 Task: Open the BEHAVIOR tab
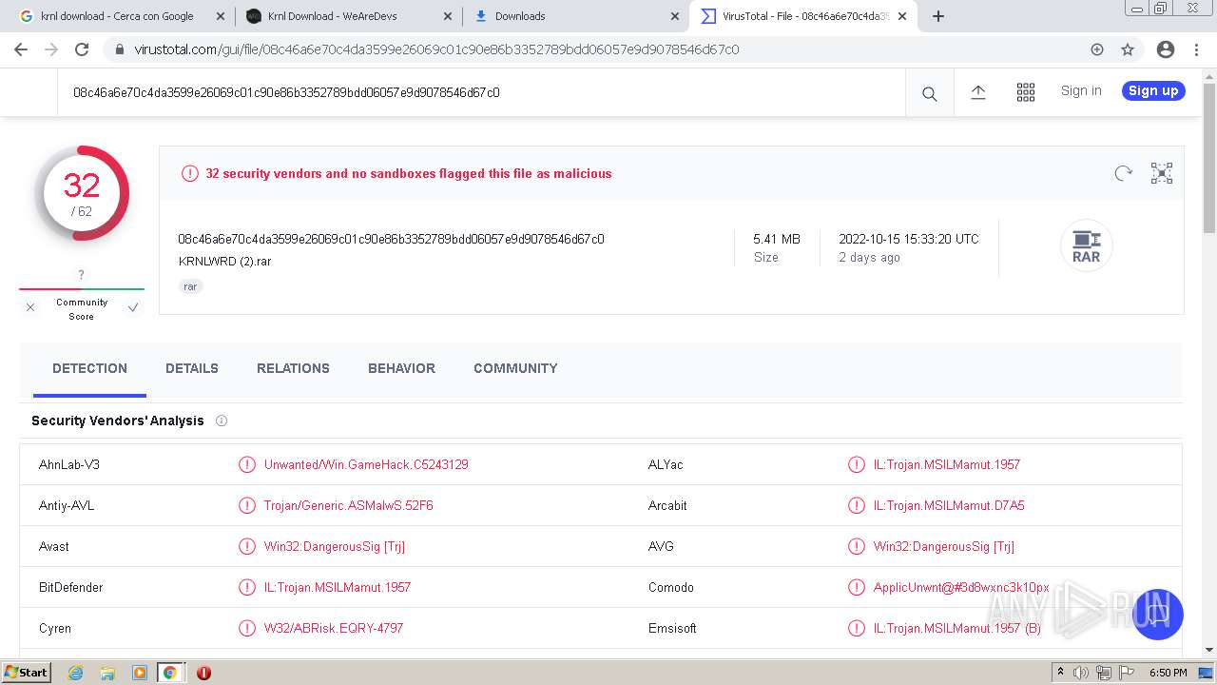coord(401,368)
